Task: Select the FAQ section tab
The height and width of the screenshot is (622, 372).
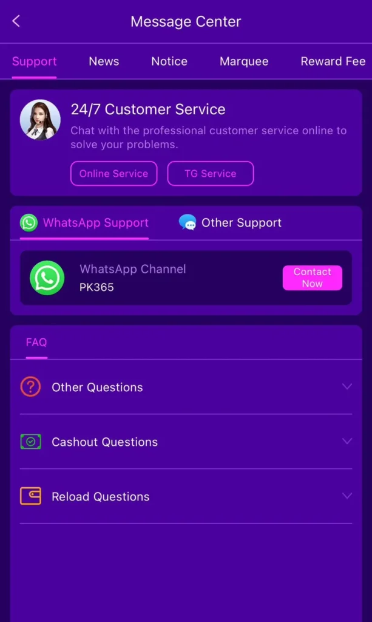Action: click(x=36, y=343)
